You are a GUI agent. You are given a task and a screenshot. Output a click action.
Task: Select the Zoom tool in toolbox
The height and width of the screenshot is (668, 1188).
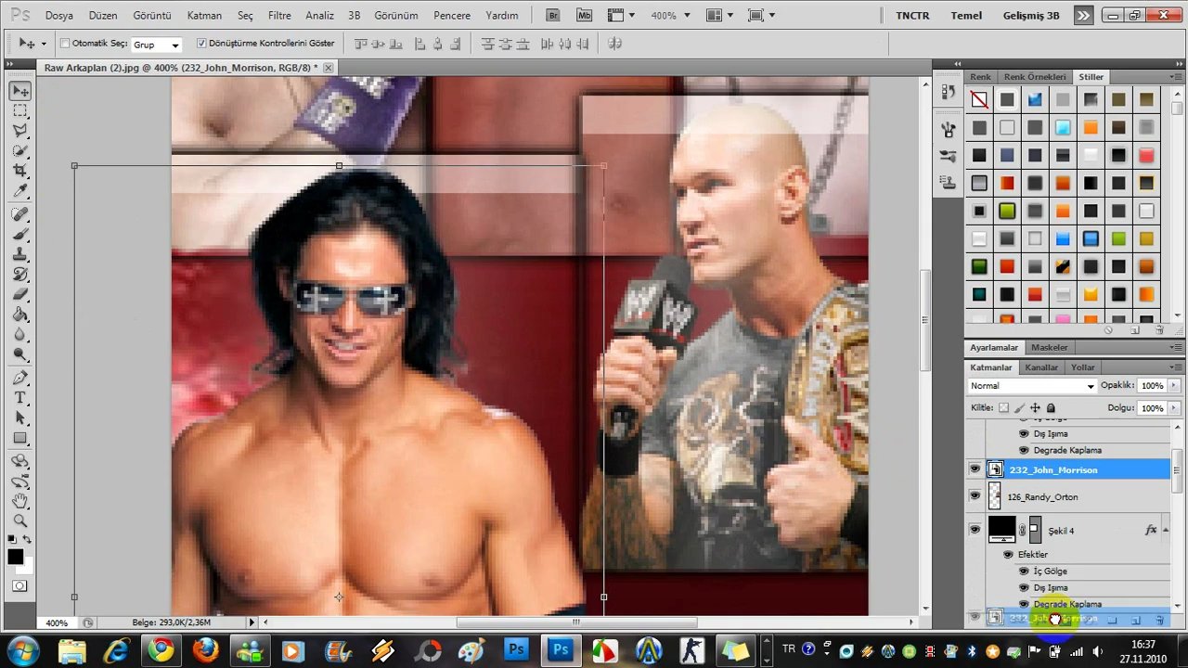tap(20, 521)
